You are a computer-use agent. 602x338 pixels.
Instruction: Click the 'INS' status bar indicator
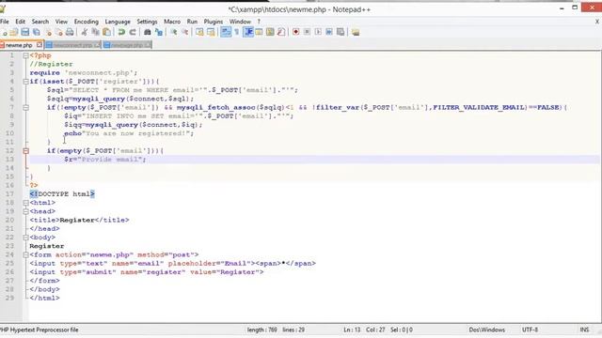(584, 330)
